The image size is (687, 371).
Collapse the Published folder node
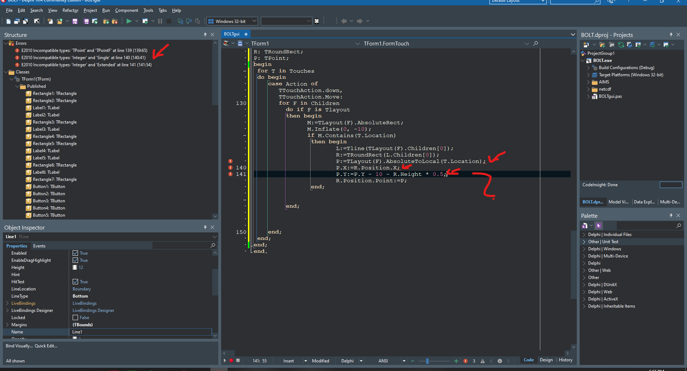click(x=17, y=86)
